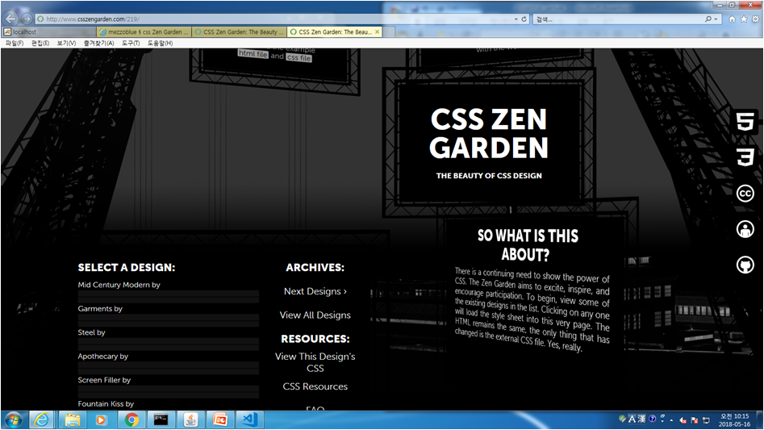Close the active CSS Zen Garden tab
Screen dimensions: 764x430
(377, 31)
